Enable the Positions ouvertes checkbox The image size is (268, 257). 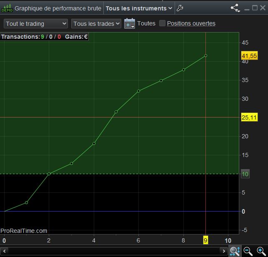click(x=163, y=23)
